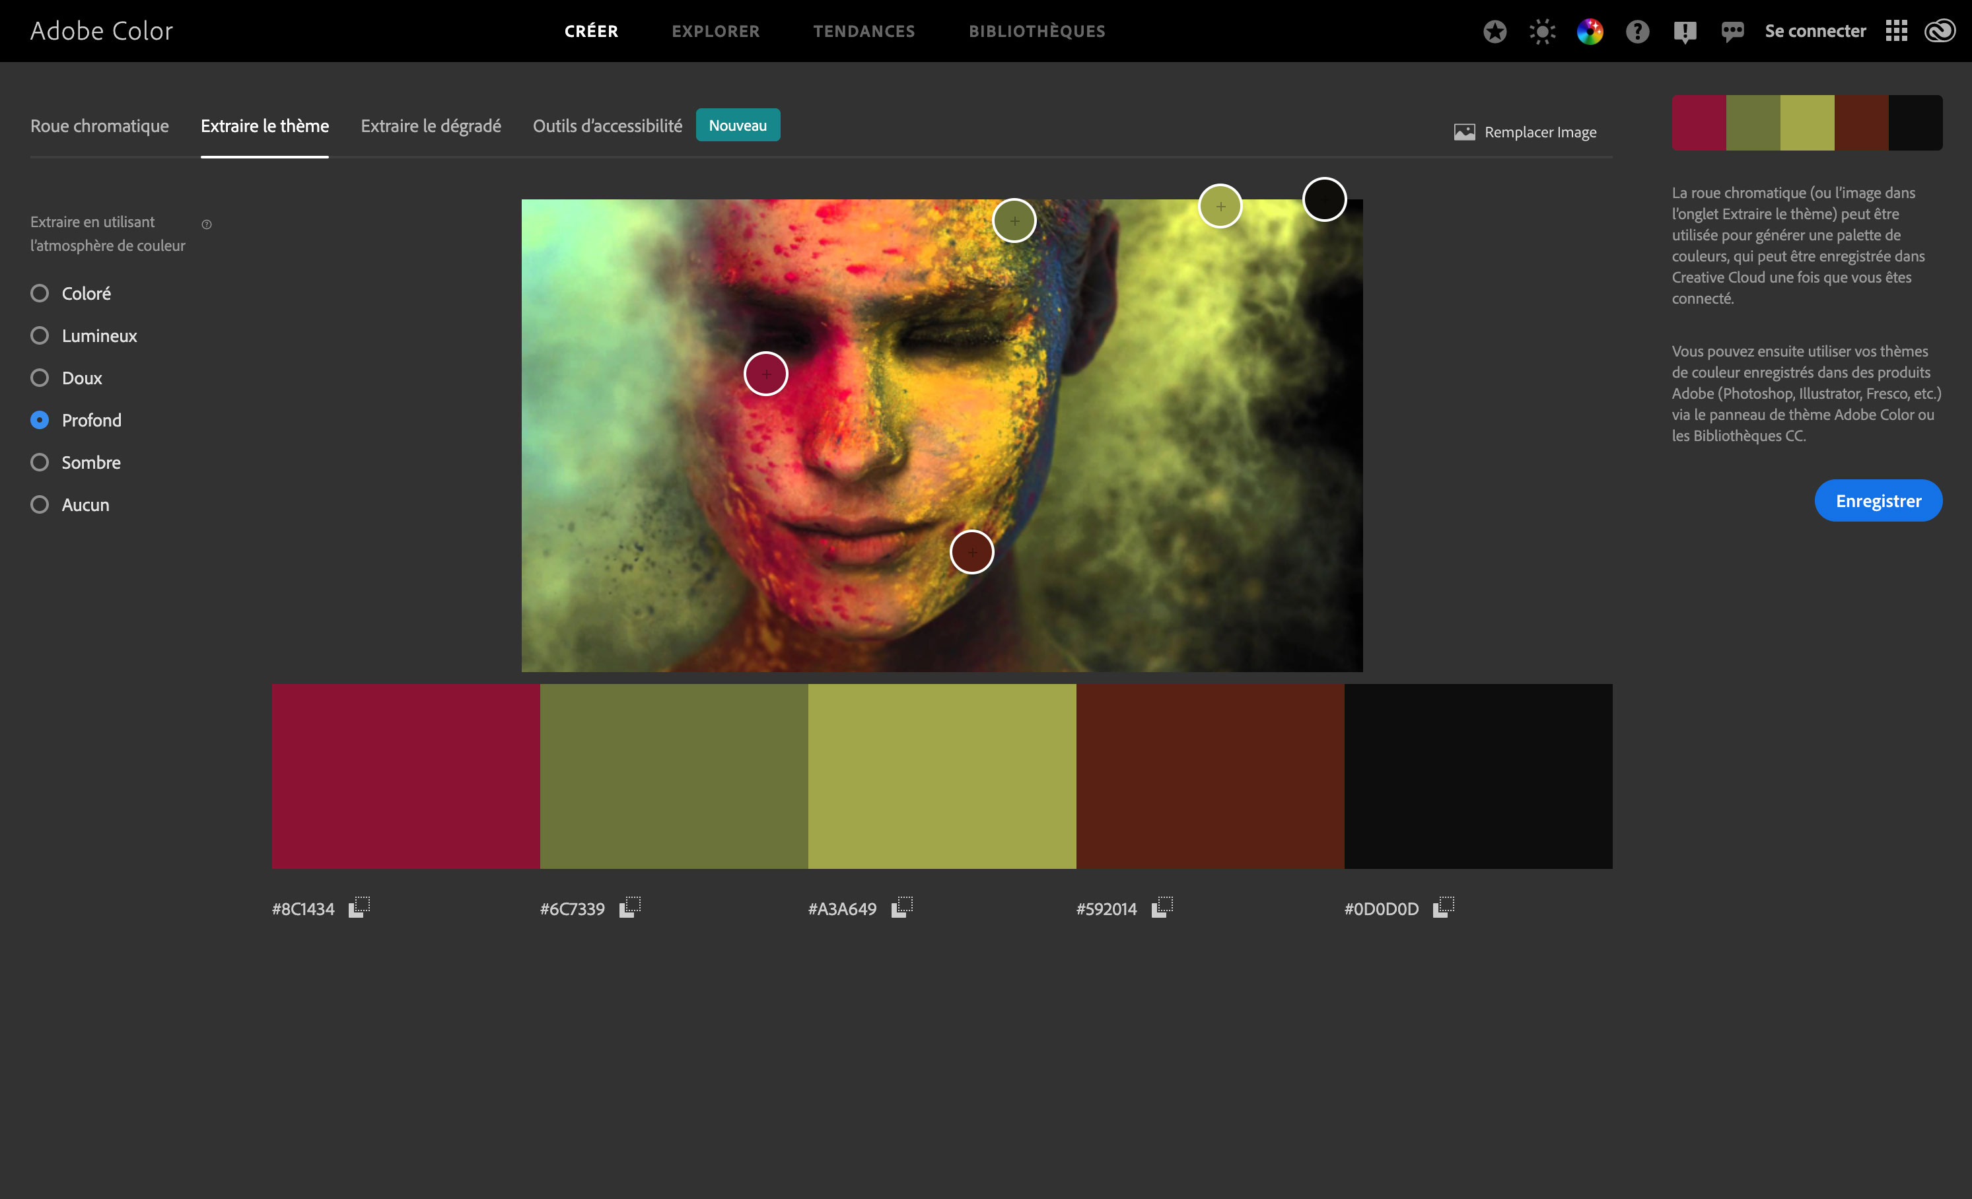Screen dimensions: 1972x1199
Task: Open the Explorer menu item
Action: [715, 31]
